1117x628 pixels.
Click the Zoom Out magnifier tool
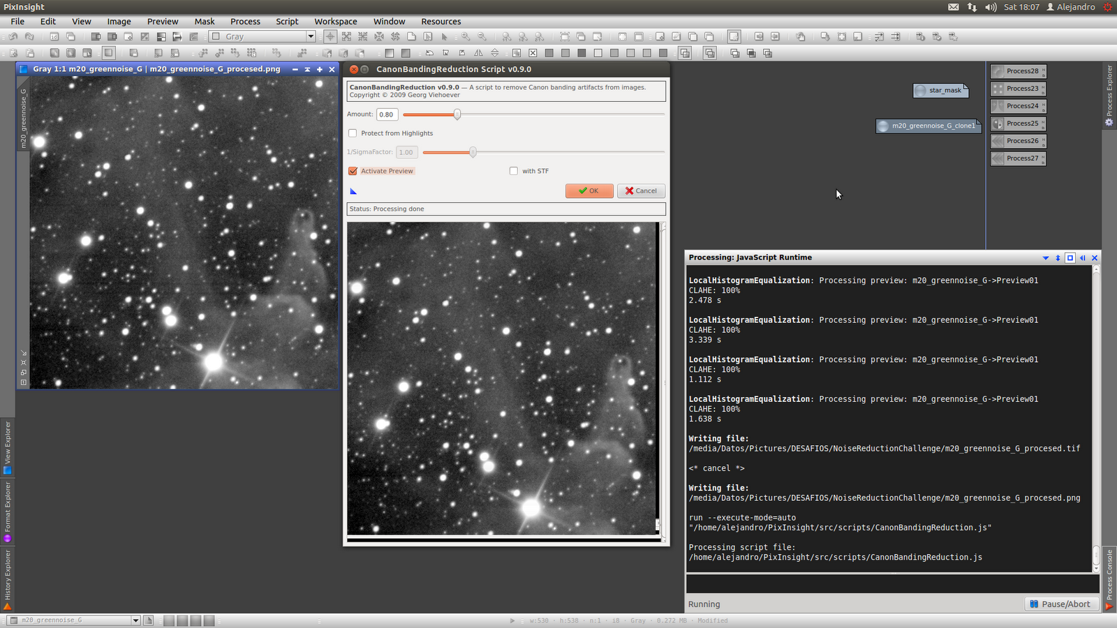point(482,36)
